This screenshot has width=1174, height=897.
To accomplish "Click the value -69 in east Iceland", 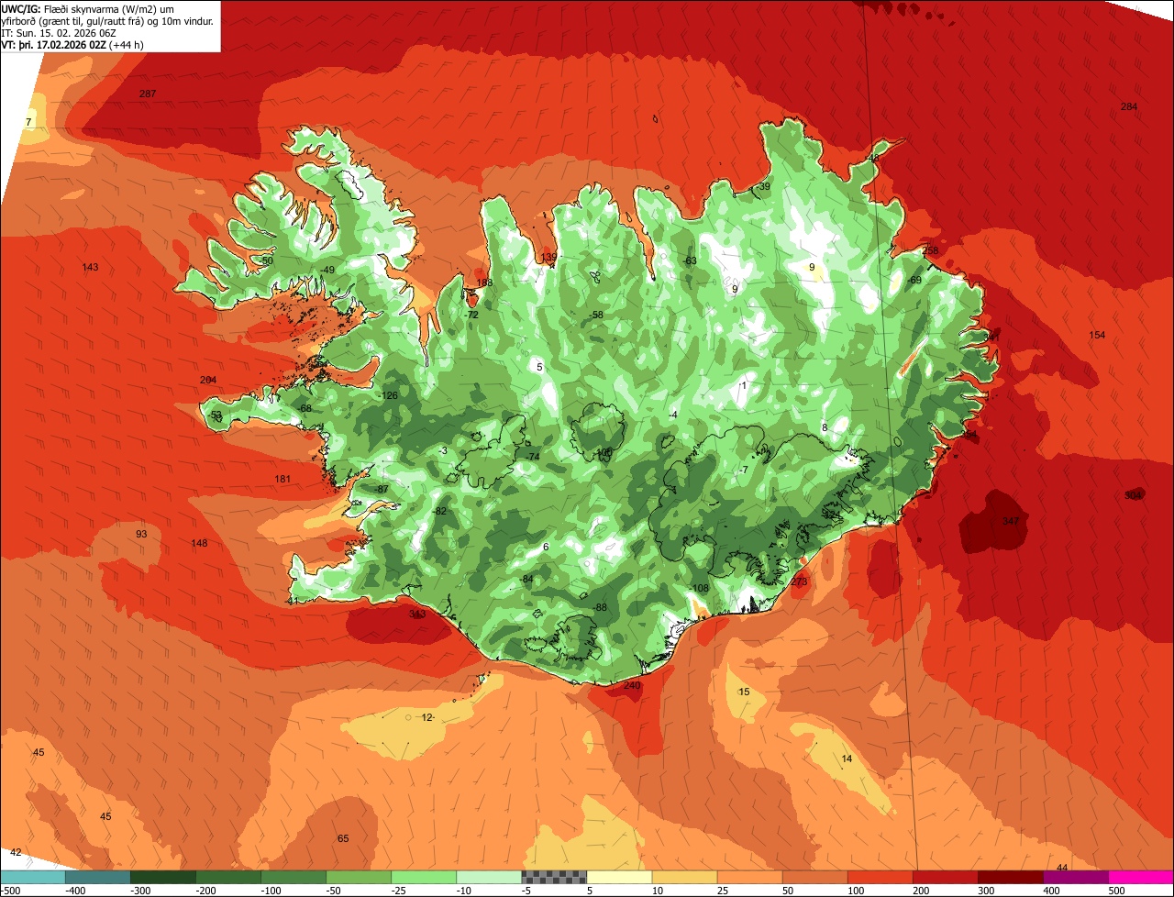I will [914, 281].
